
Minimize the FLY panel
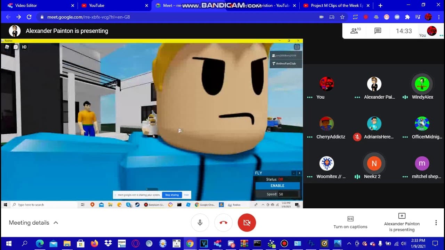pyautogui.click(x=294, y=173)
